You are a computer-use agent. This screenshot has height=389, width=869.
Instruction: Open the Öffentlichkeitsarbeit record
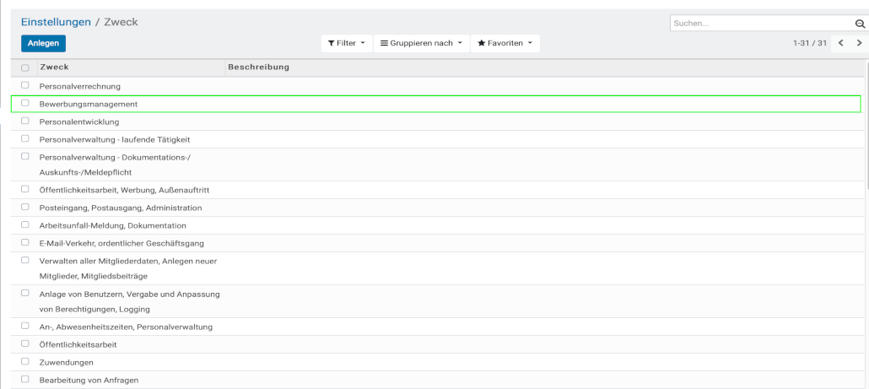(x=78, y=344)
